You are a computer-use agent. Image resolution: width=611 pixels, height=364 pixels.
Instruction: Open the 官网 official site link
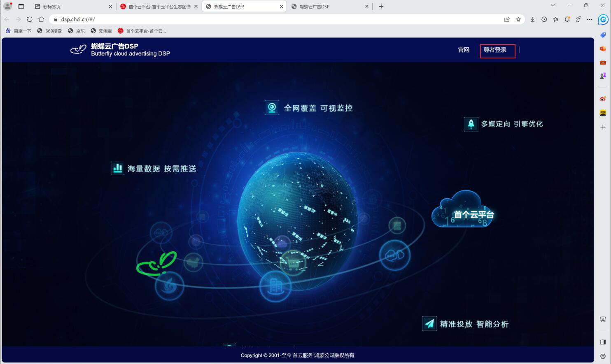click(x=464, y=50)
